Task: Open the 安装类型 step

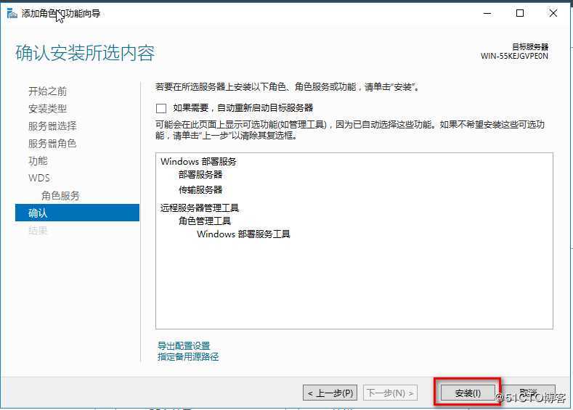Action: 47,109
